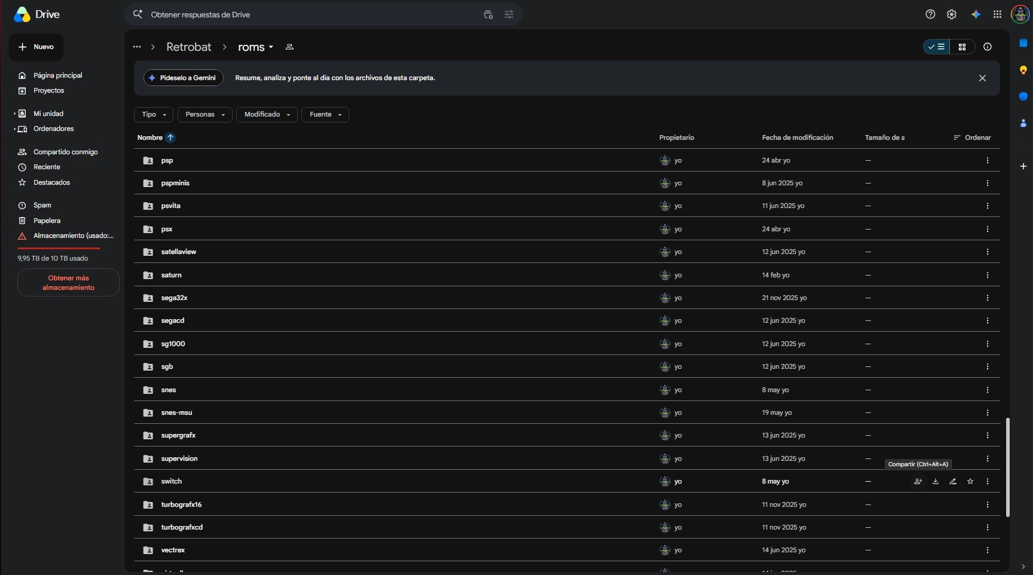Show the folder details info panel
1033x575 pixels.
click(988, 47)
